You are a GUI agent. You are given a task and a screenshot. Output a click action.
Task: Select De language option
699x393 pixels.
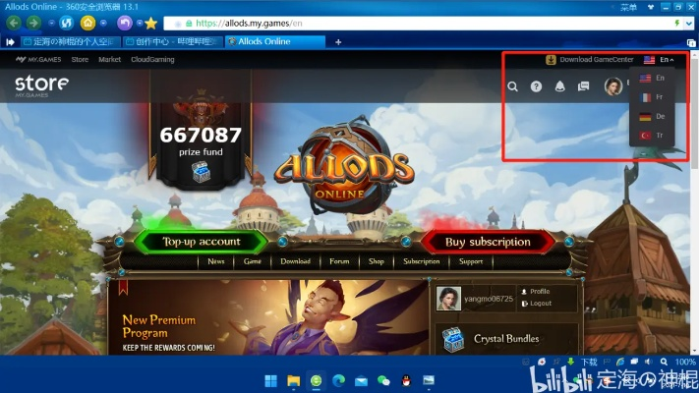point(653,116)
